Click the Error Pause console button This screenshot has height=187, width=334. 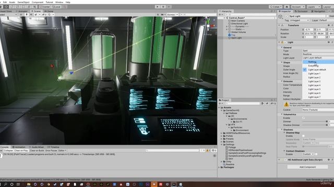pos(51,150)
